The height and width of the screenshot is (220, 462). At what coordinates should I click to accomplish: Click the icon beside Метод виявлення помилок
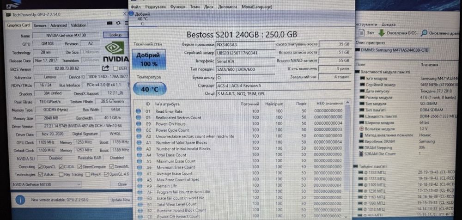362,135
